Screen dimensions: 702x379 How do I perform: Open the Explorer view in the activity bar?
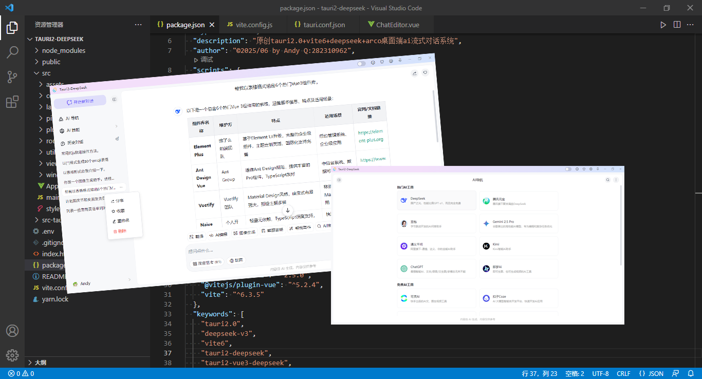point(12,28)
